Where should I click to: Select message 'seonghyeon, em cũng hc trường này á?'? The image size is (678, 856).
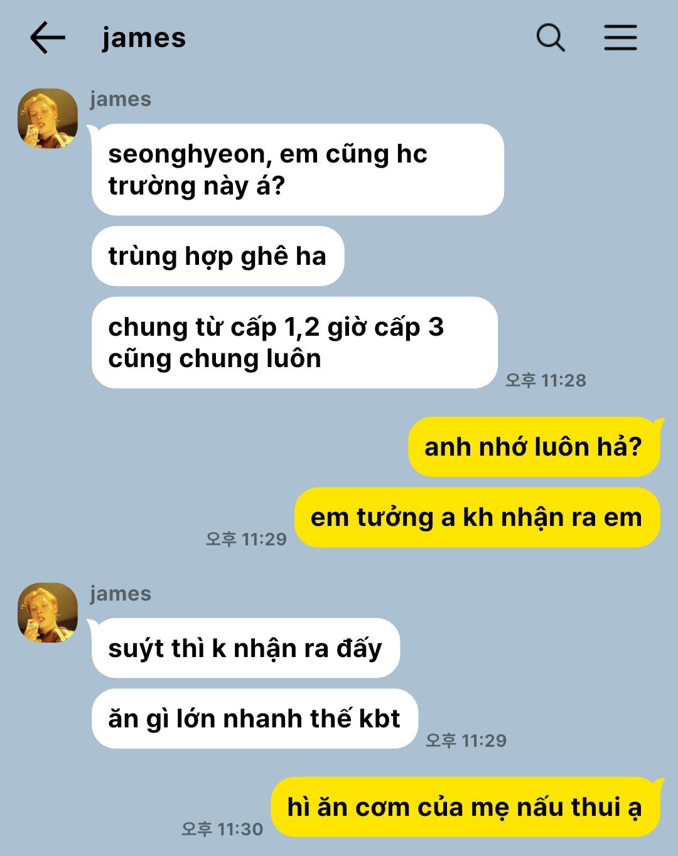pos(298,169)
